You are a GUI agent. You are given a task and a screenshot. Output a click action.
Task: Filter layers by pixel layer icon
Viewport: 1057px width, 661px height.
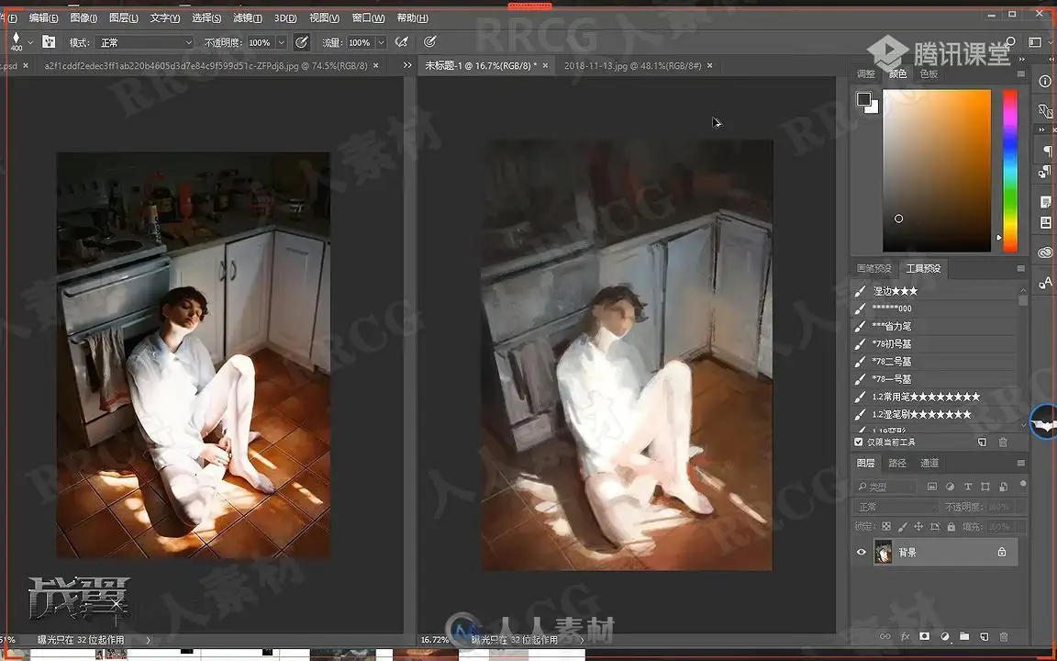(x=932, y=487)
